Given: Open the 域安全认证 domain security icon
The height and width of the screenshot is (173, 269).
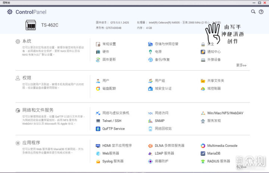Looking at the screenshot, I should pos(150,89).
